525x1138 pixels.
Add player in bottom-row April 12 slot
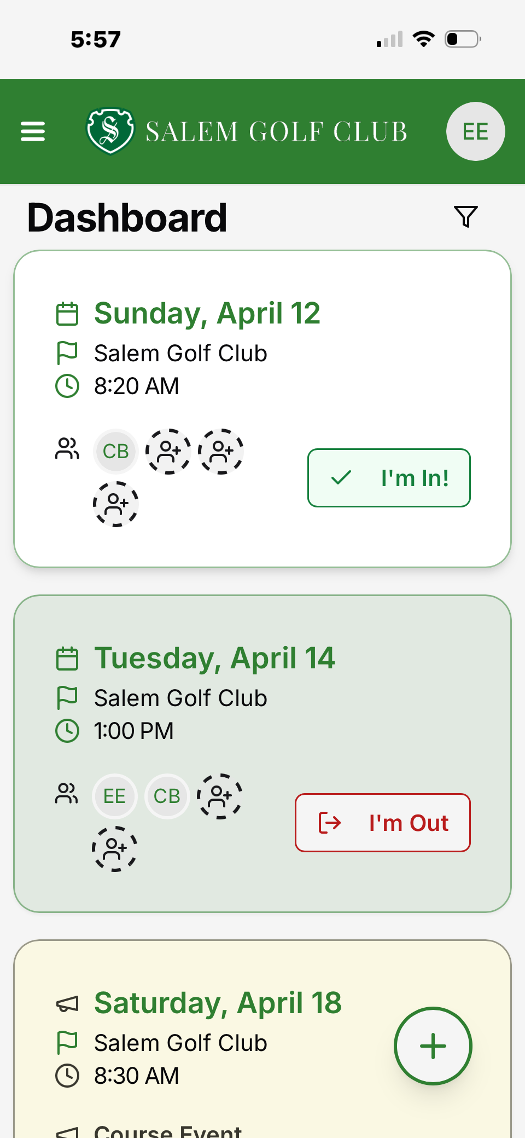point(115,504)
